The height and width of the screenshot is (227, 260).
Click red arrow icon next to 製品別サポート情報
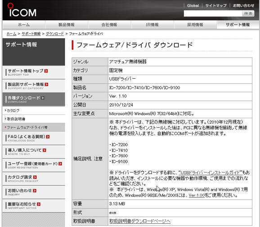[x=46, y=85]
